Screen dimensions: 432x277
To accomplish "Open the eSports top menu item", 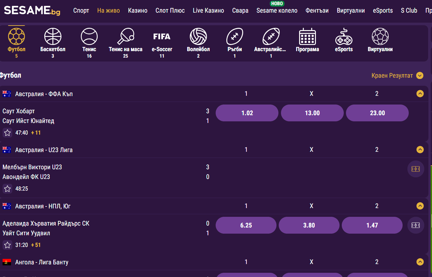I will tap(383, 10).
